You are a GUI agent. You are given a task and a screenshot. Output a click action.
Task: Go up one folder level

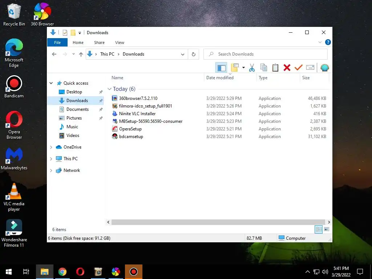[x=81, y=54]
